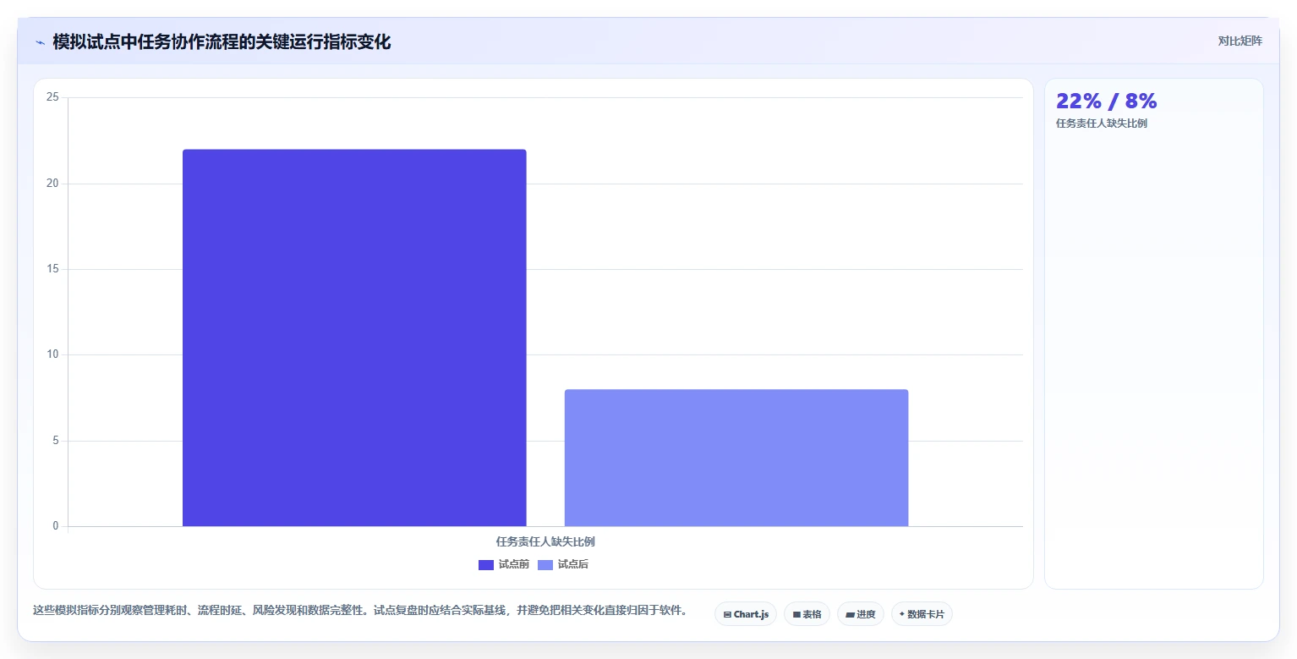
Task: Click the footnote text about 模拟指标
Action: click(362, 610)
